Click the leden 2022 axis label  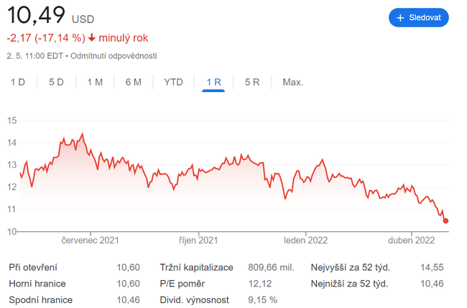(306, 241)
